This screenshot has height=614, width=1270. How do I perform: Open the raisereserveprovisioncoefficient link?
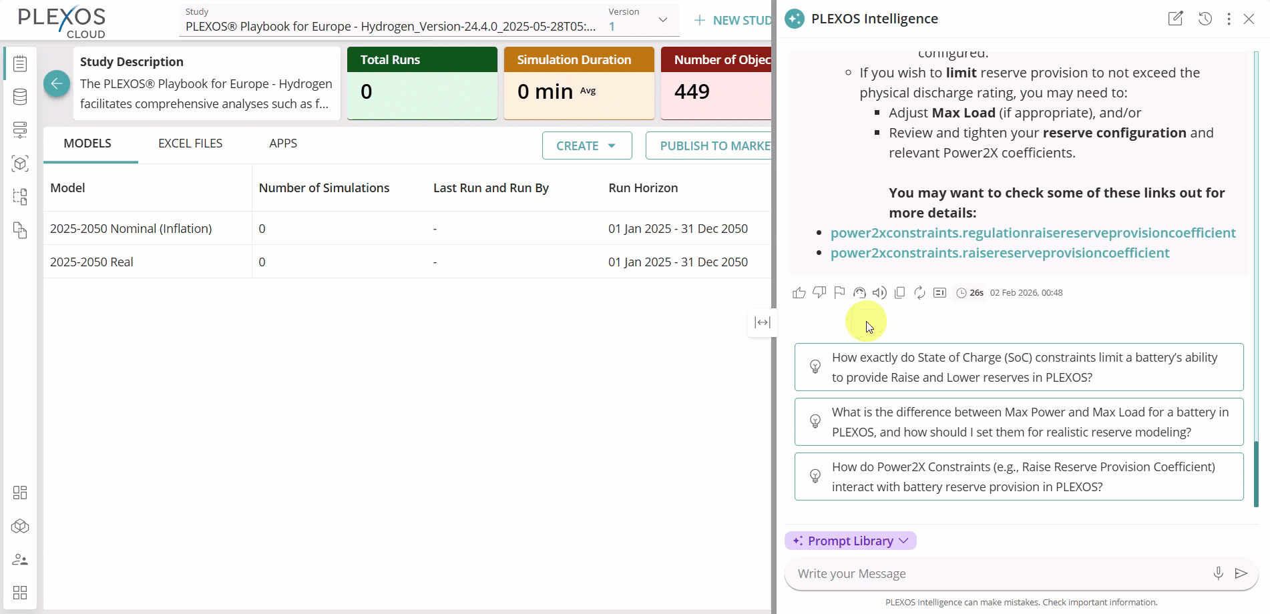[999, 253]
